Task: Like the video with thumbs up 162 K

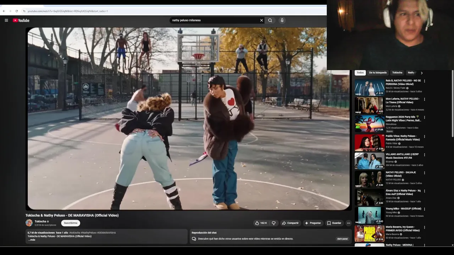Action: pyautogui.click(x=261, y=223)
